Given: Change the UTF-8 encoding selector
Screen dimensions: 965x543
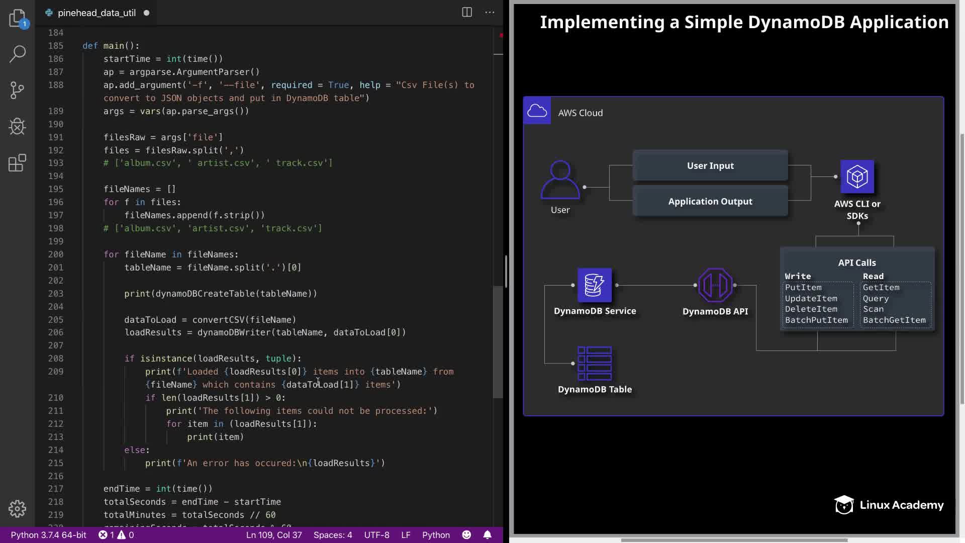Looking at the screenshot, I should point(376,535).
